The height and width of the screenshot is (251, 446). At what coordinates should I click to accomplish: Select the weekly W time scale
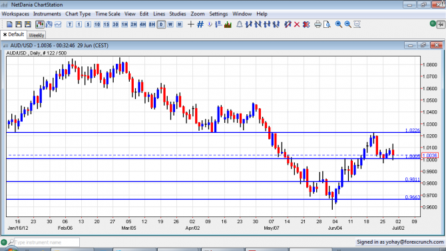tap(170, 25)
